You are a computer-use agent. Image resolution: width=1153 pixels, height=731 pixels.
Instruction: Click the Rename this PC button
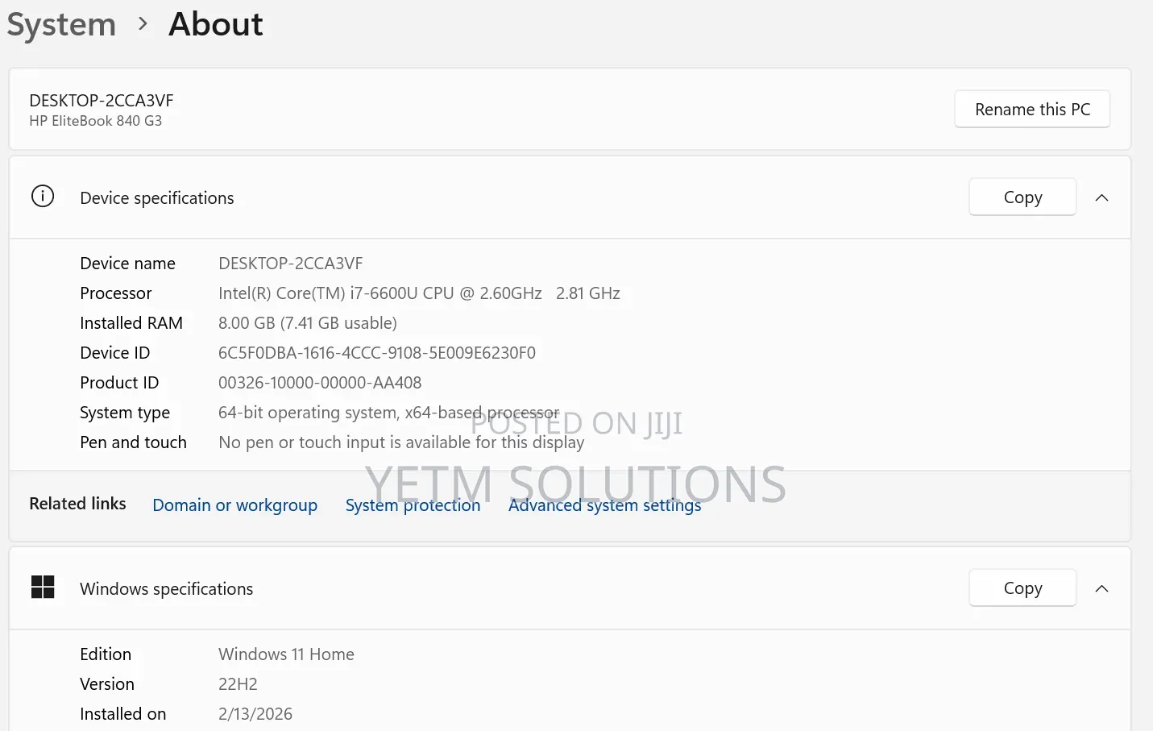1032,109
